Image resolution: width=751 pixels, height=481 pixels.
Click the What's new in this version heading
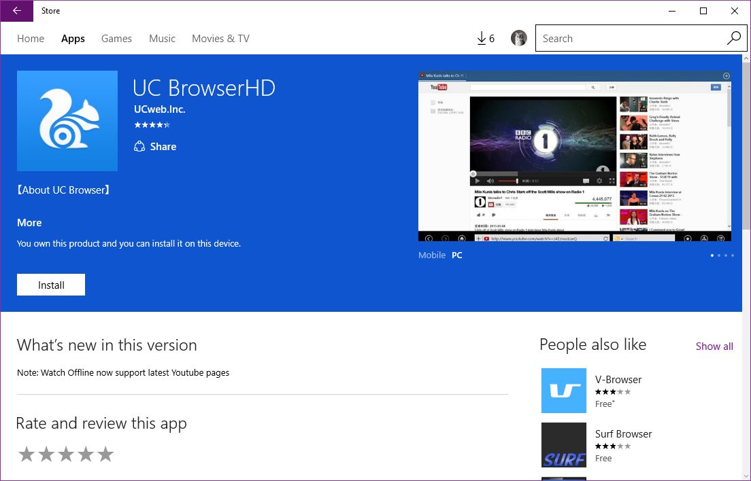107,345
